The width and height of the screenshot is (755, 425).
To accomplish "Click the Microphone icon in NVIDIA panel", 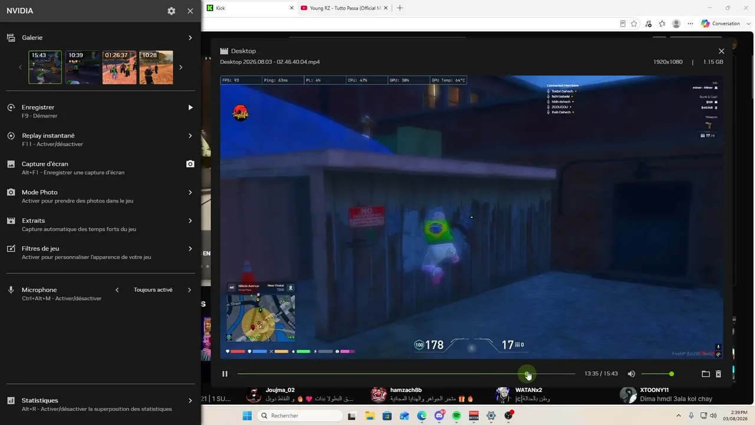I will tap(11, 290).
